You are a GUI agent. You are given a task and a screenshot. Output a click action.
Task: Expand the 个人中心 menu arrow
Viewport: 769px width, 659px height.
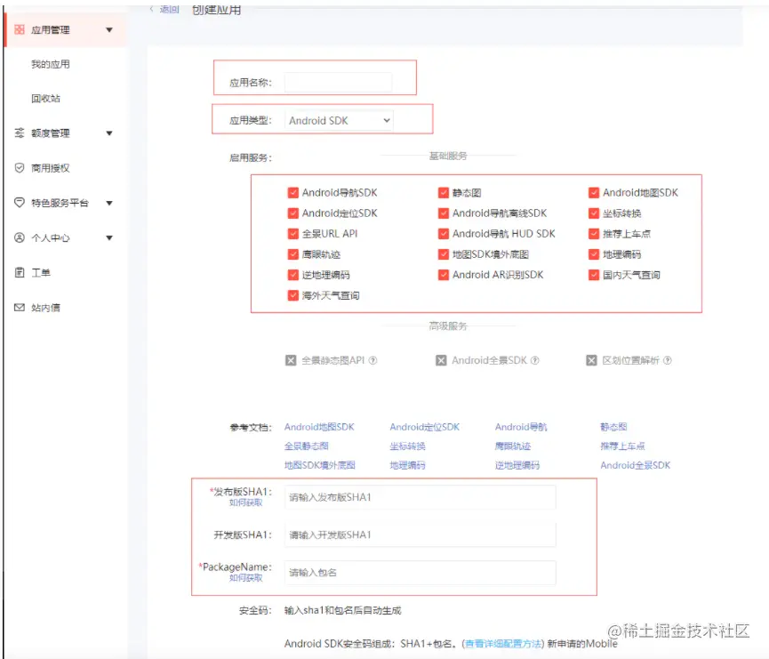coord(109,238)
